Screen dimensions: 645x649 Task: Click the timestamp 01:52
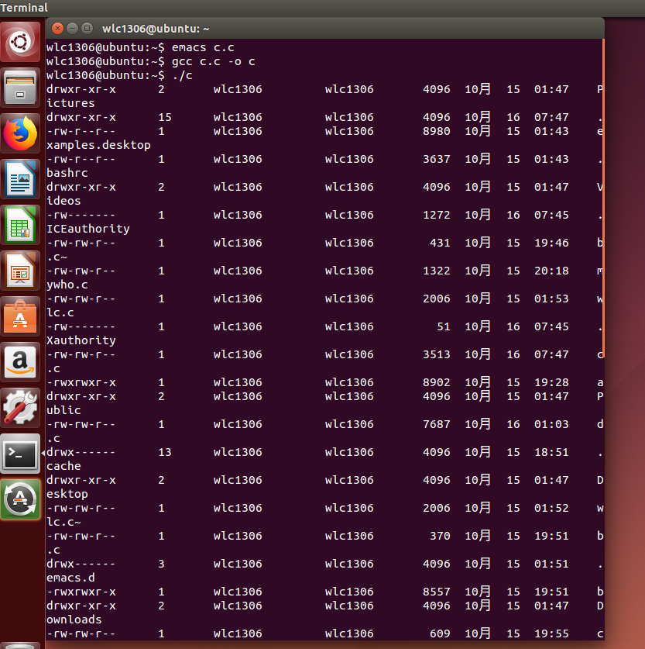pos(551,509)
